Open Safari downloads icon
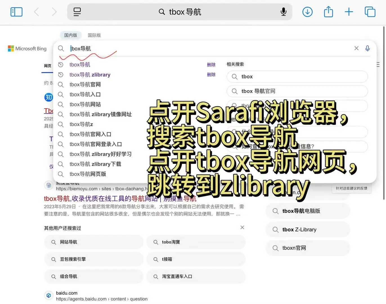The image size is (386, 304). [x=308, y=12]
